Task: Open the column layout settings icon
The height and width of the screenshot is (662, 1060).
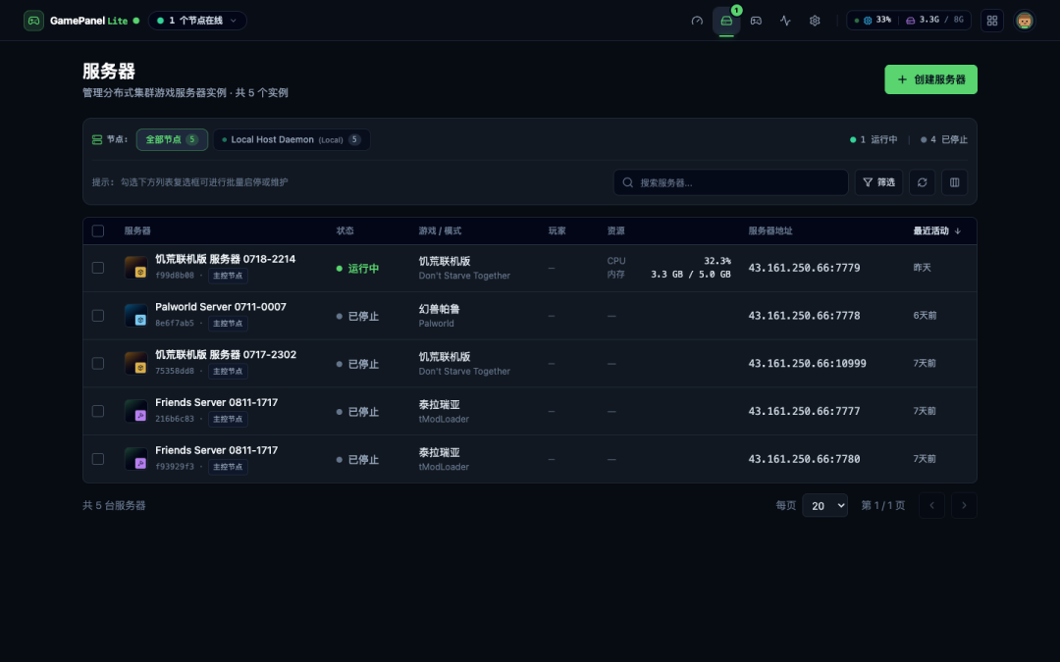Action: [955, 182]
